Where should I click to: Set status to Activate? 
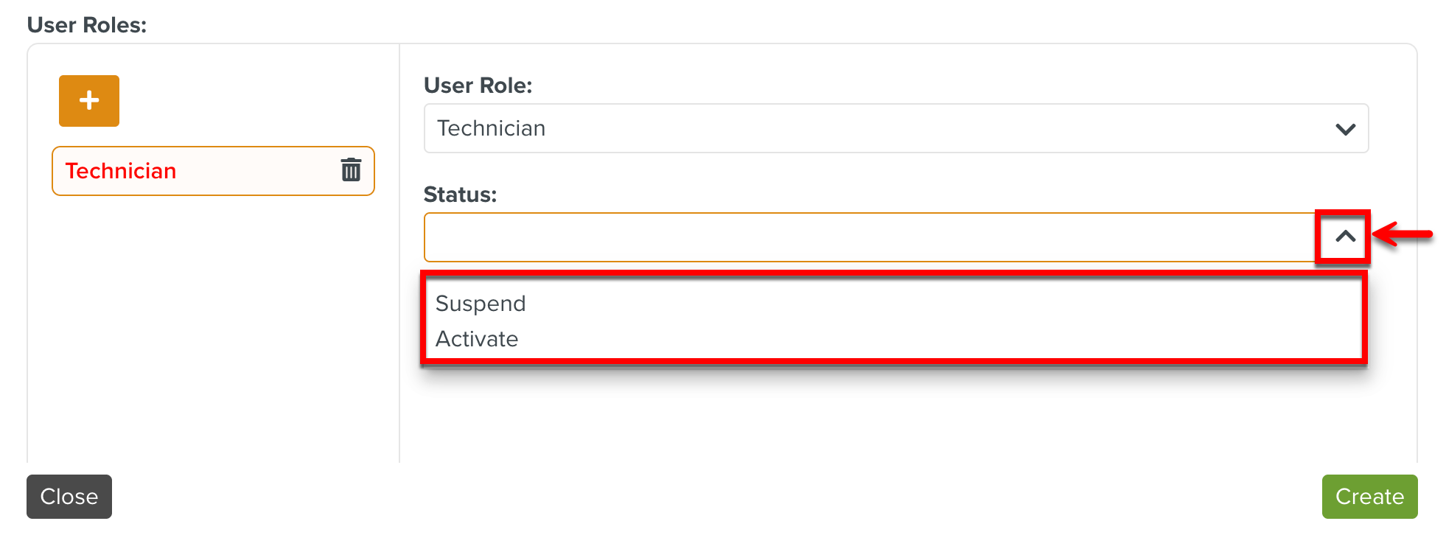point(477,339)
